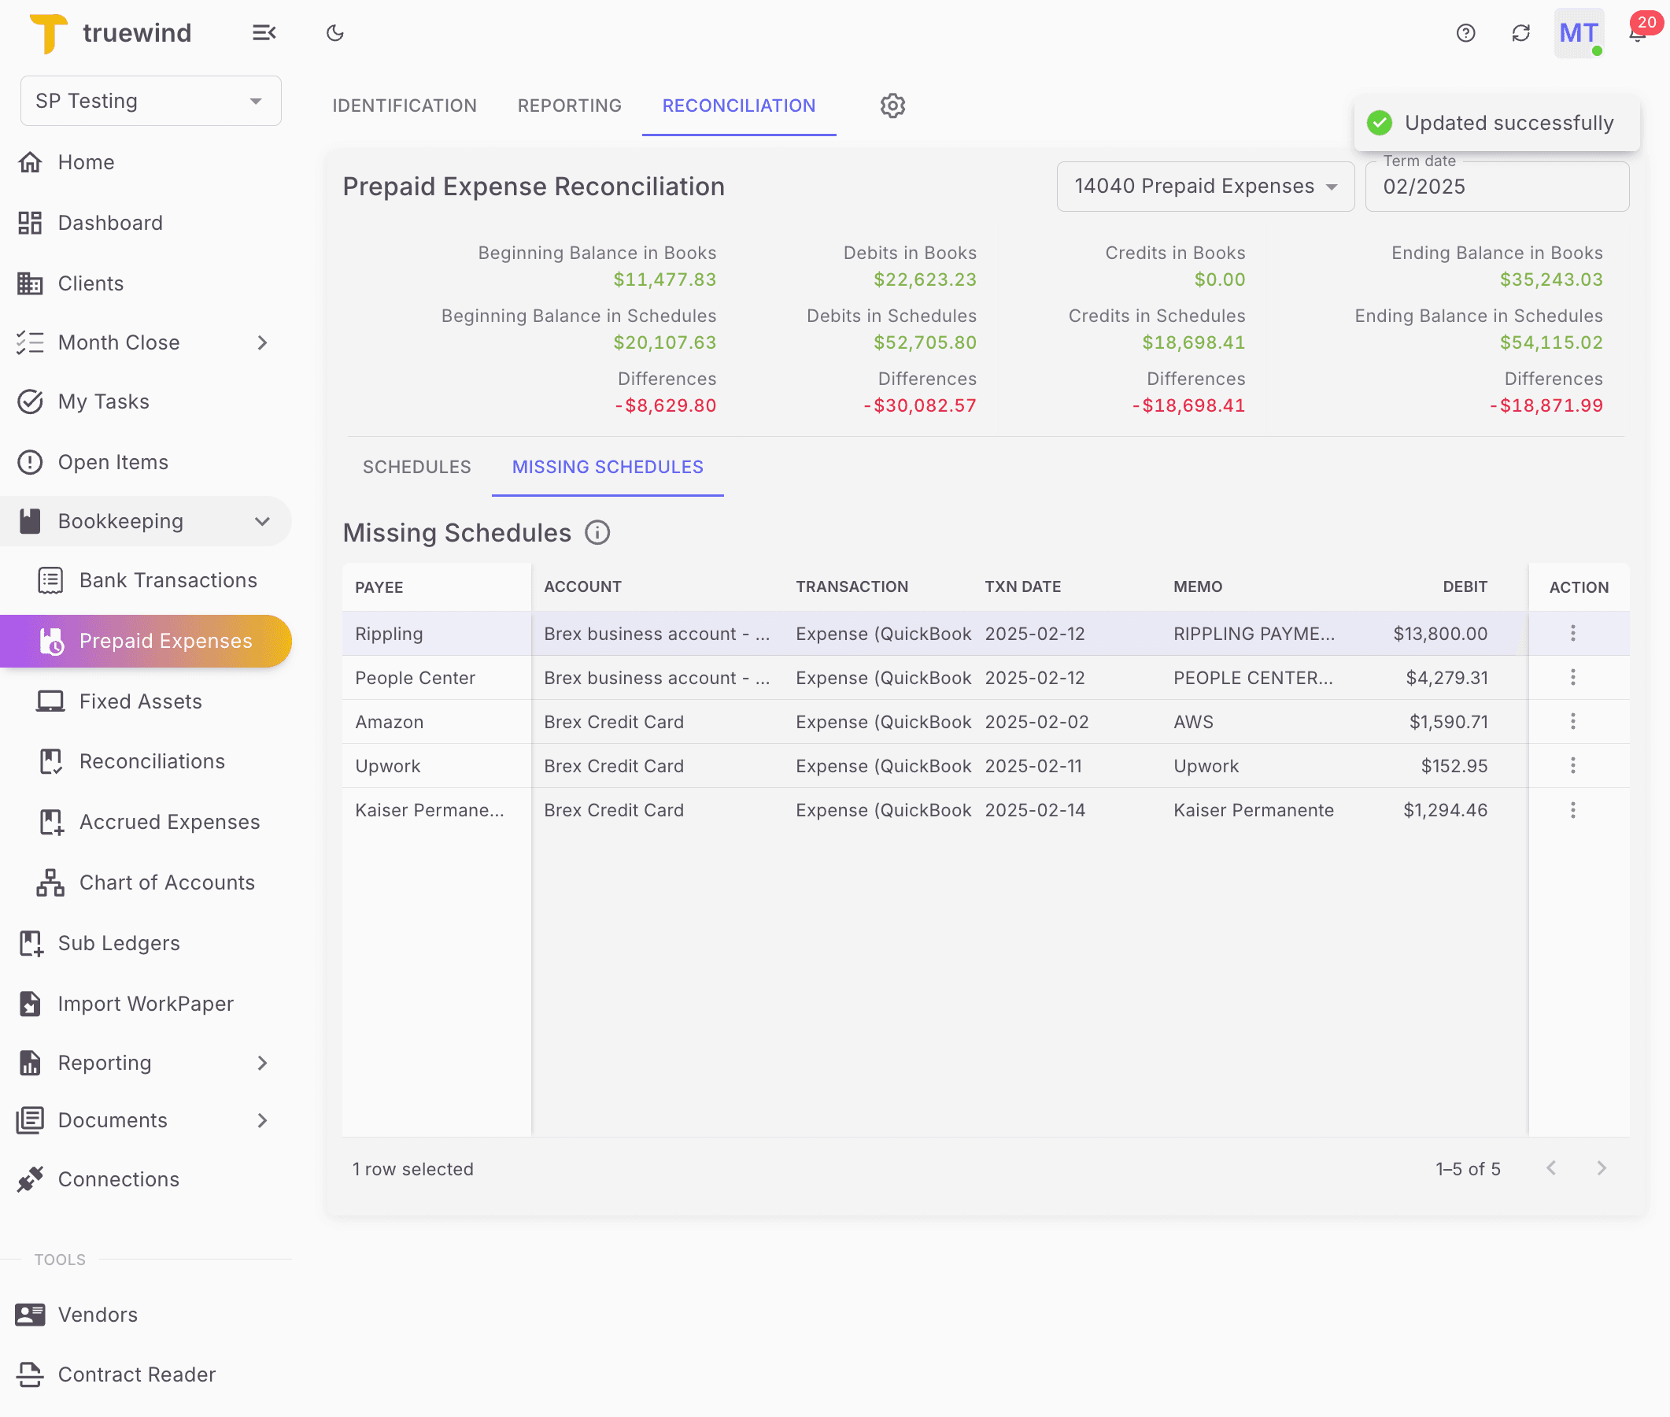Viewport: 1670px width, 1417px height.
Task: Go to Reconciliations in the sidebar
Action: [x=152, y=761]
